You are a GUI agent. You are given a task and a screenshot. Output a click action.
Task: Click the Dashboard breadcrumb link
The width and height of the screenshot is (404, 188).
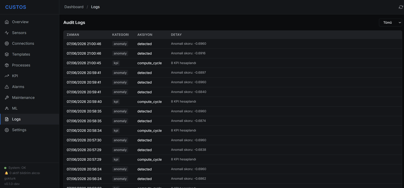74,7
